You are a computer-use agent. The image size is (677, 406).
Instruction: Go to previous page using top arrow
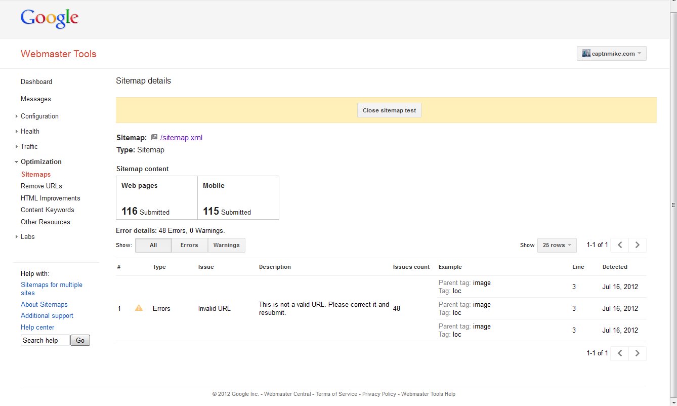620,245
